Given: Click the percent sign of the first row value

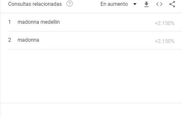Looking at the screenshot, I should point(172,23).
